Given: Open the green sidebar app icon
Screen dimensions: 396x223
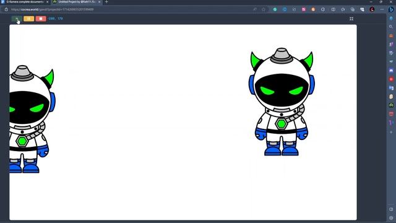Looking at the screenshot, I should click(391, 105).
